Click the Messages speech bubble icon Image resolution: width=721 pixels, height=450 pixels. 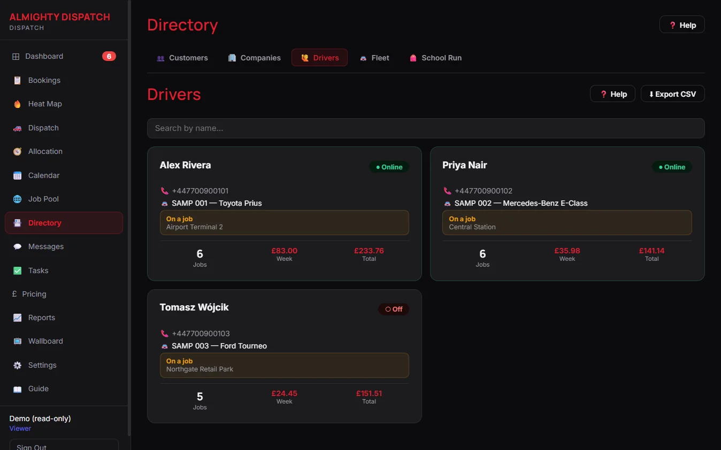17,246
